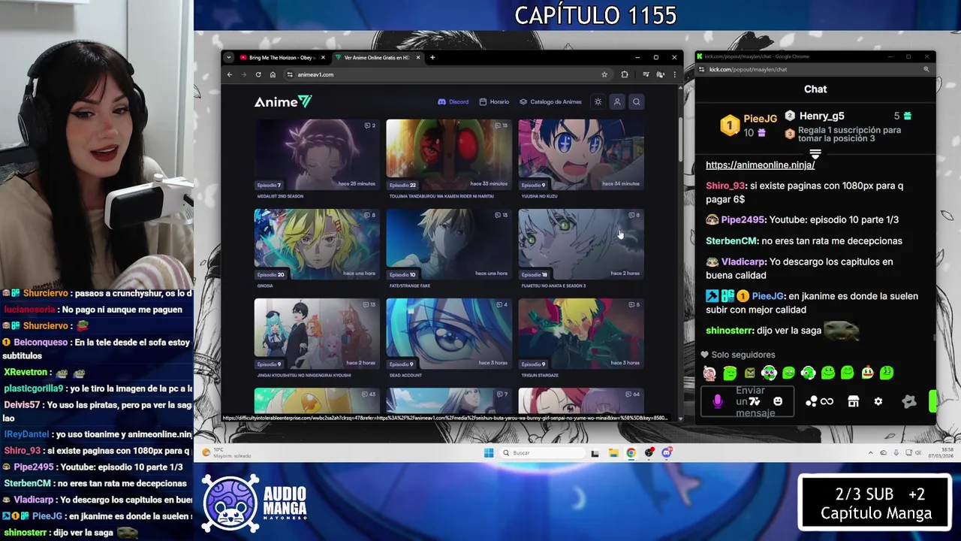Click the Enviar un mensaje chat input
Image resolution: width=961 pixels, height=541 pixels.
coord(747,402)
